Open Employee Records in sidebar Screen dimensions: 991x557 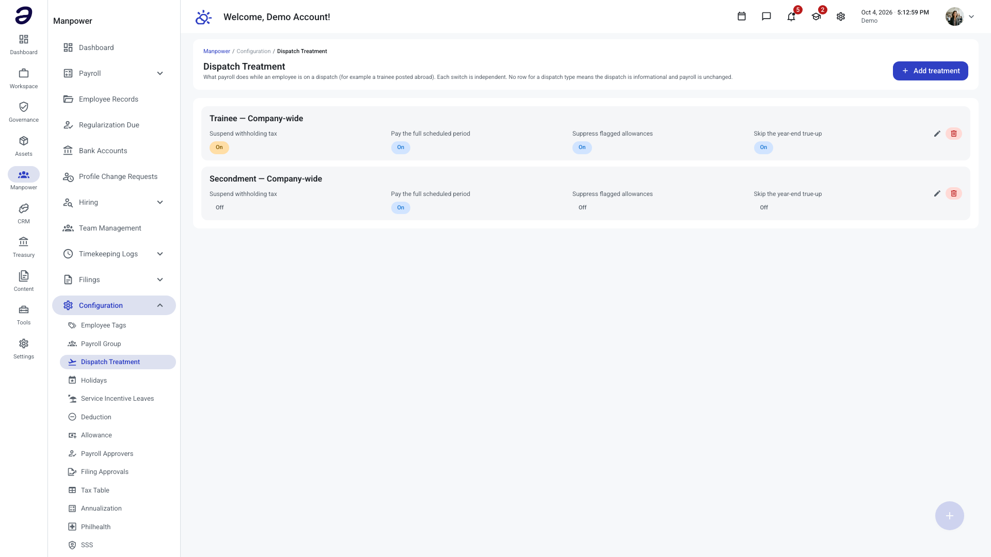pyautogui.click(x=114, y=99)
